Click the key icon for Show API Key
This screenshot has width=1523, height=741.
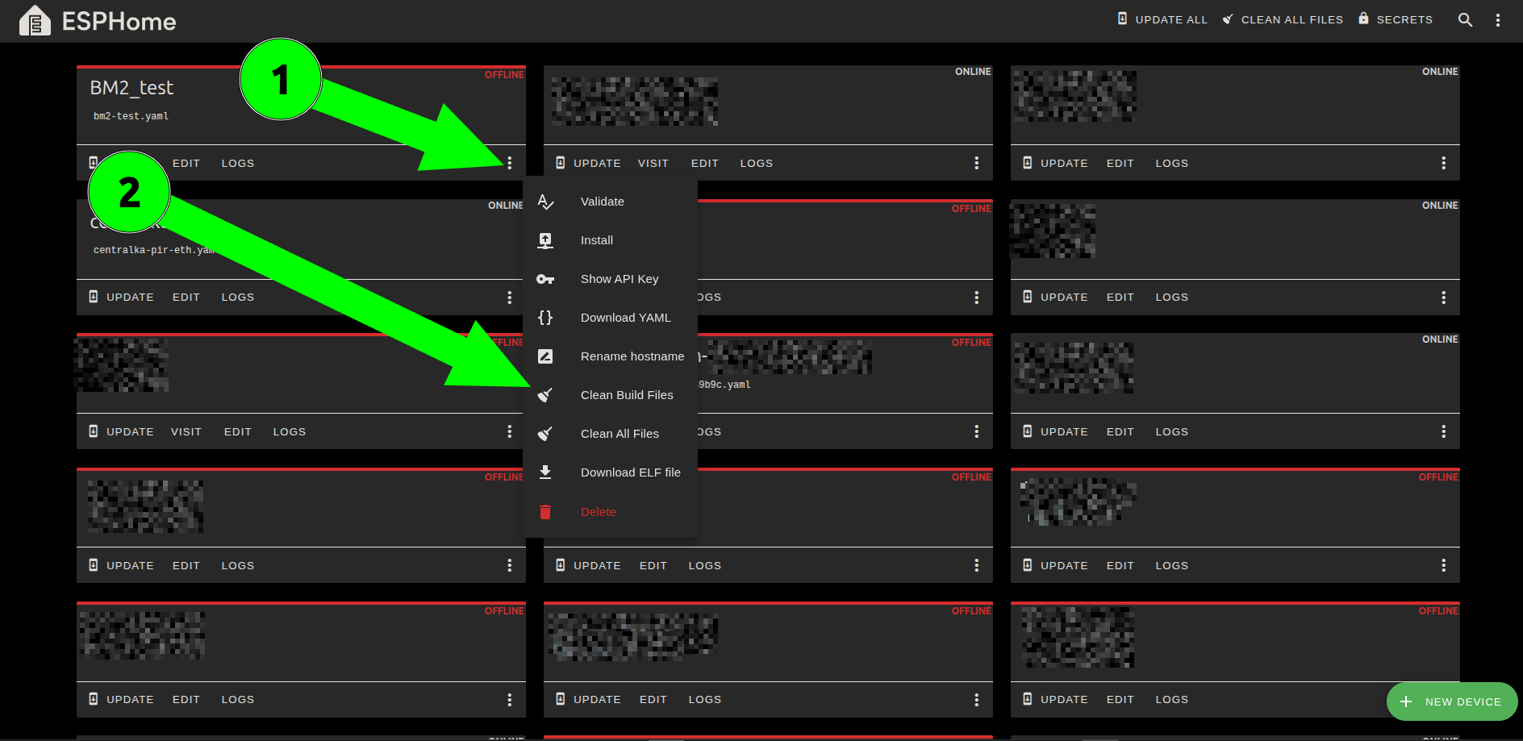[x=545, y=279]
